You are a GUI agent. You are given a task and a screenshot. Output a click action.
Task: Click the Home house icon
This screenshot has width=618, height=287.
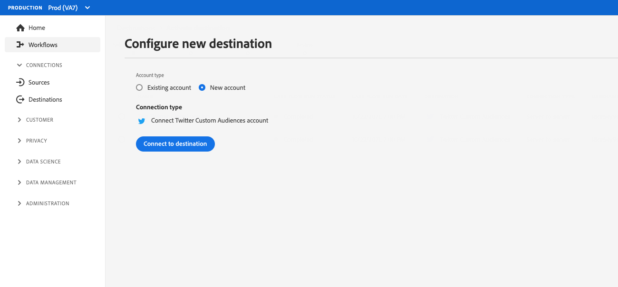point(20,28)
